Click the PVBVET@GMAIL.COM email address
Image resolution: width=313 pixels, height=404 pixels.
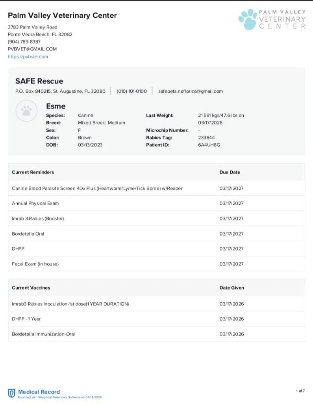[x=32, y=49]
